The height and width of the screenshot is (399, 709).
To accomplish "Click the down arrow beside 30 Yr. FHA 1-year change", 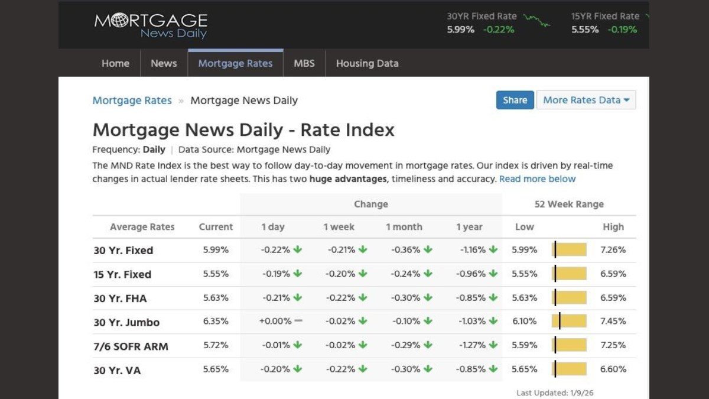I will point(494,298).
